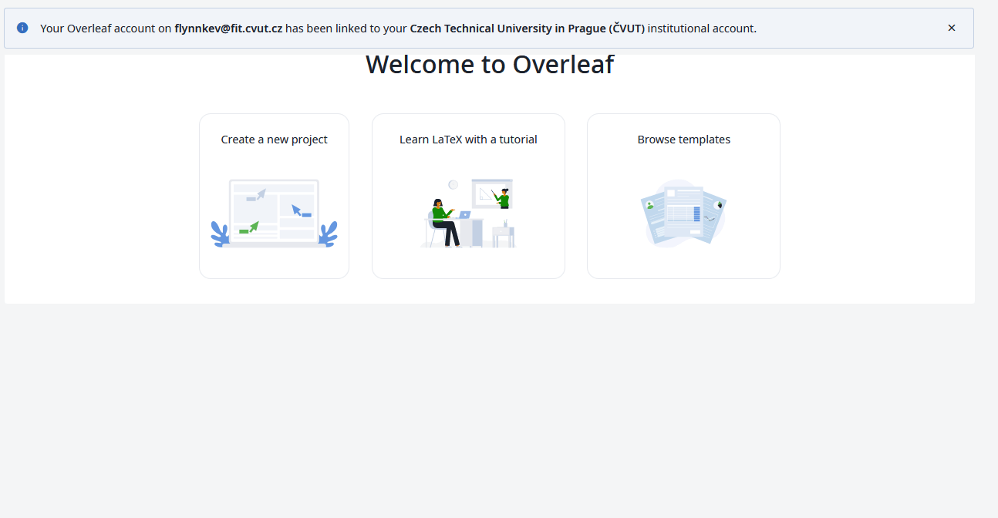Click the blue info icon in notification

[22, 28]
